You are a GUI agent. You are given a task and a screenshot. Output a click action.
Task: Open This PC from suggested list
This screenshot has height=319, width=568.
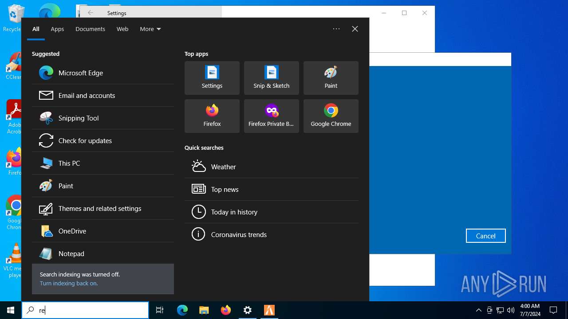(x=103, y=163)
